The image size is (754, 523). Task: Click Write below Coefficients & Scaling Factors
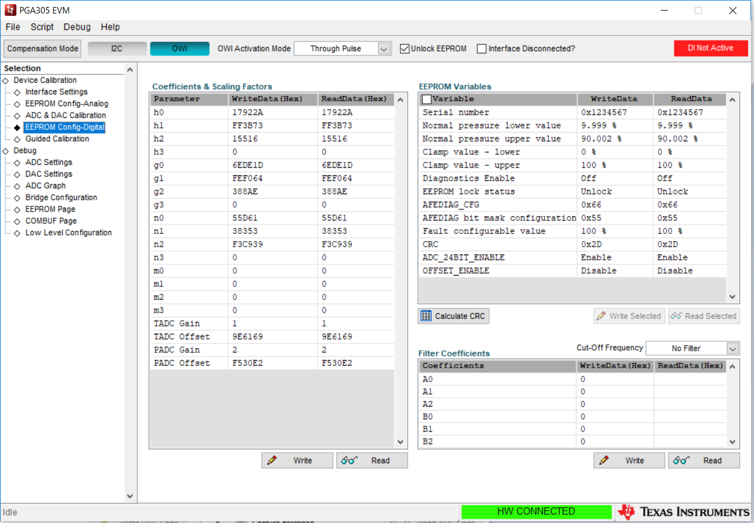pyautogui.click(x=297, y=461)
